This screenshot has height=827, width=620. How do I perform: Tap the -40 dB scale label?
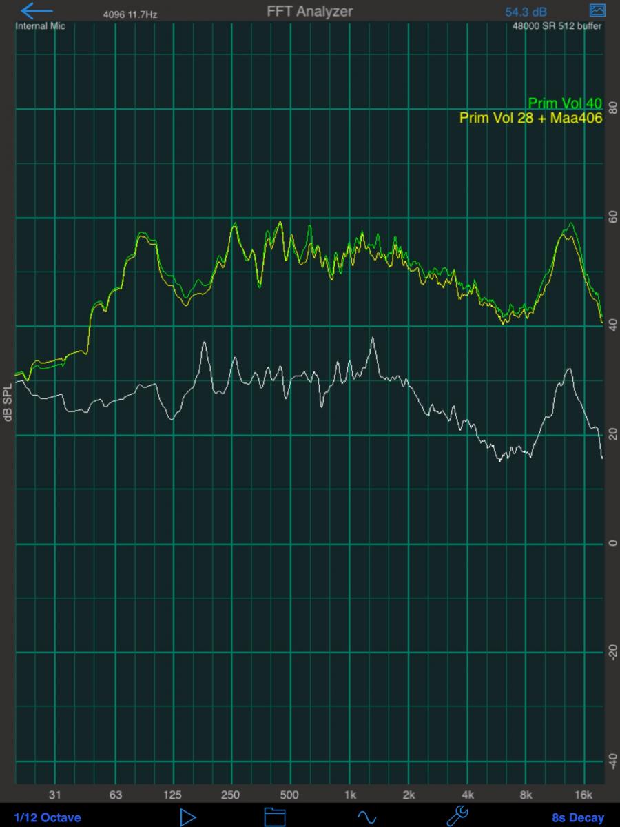pyautogui.click(x=612, y=761)
